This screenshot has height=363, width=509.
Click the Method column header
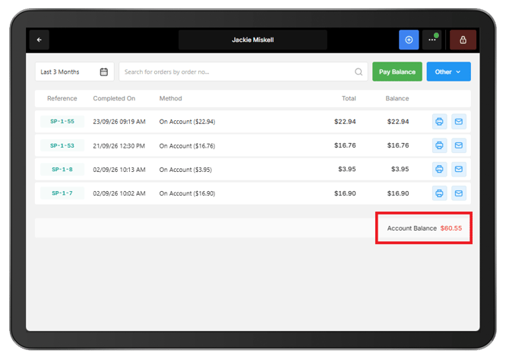tap(170, 98)
